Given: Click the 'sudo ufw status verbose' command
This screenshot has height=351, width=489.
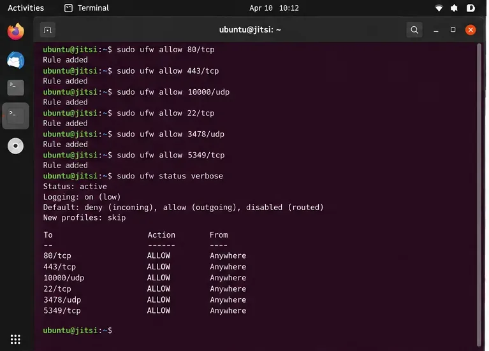Looking at the screenshot, I should click(170, 176).
